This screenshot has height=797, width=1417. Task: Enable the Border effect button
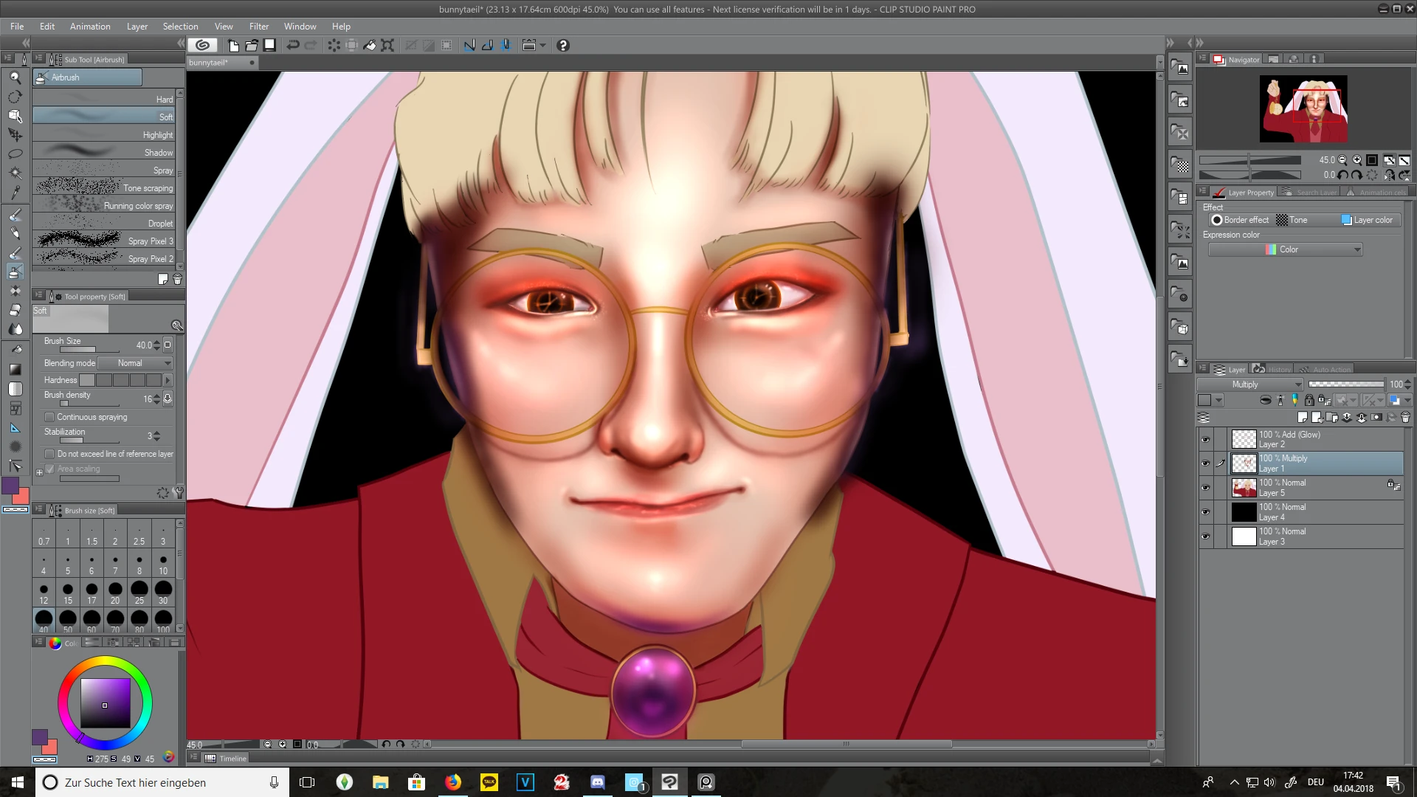[x=1240, y=220]
